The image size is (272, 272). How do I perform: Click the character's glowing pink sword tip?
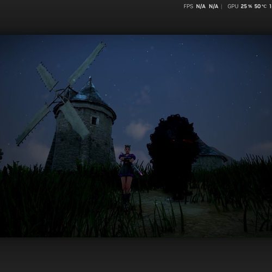pos(140,174)
